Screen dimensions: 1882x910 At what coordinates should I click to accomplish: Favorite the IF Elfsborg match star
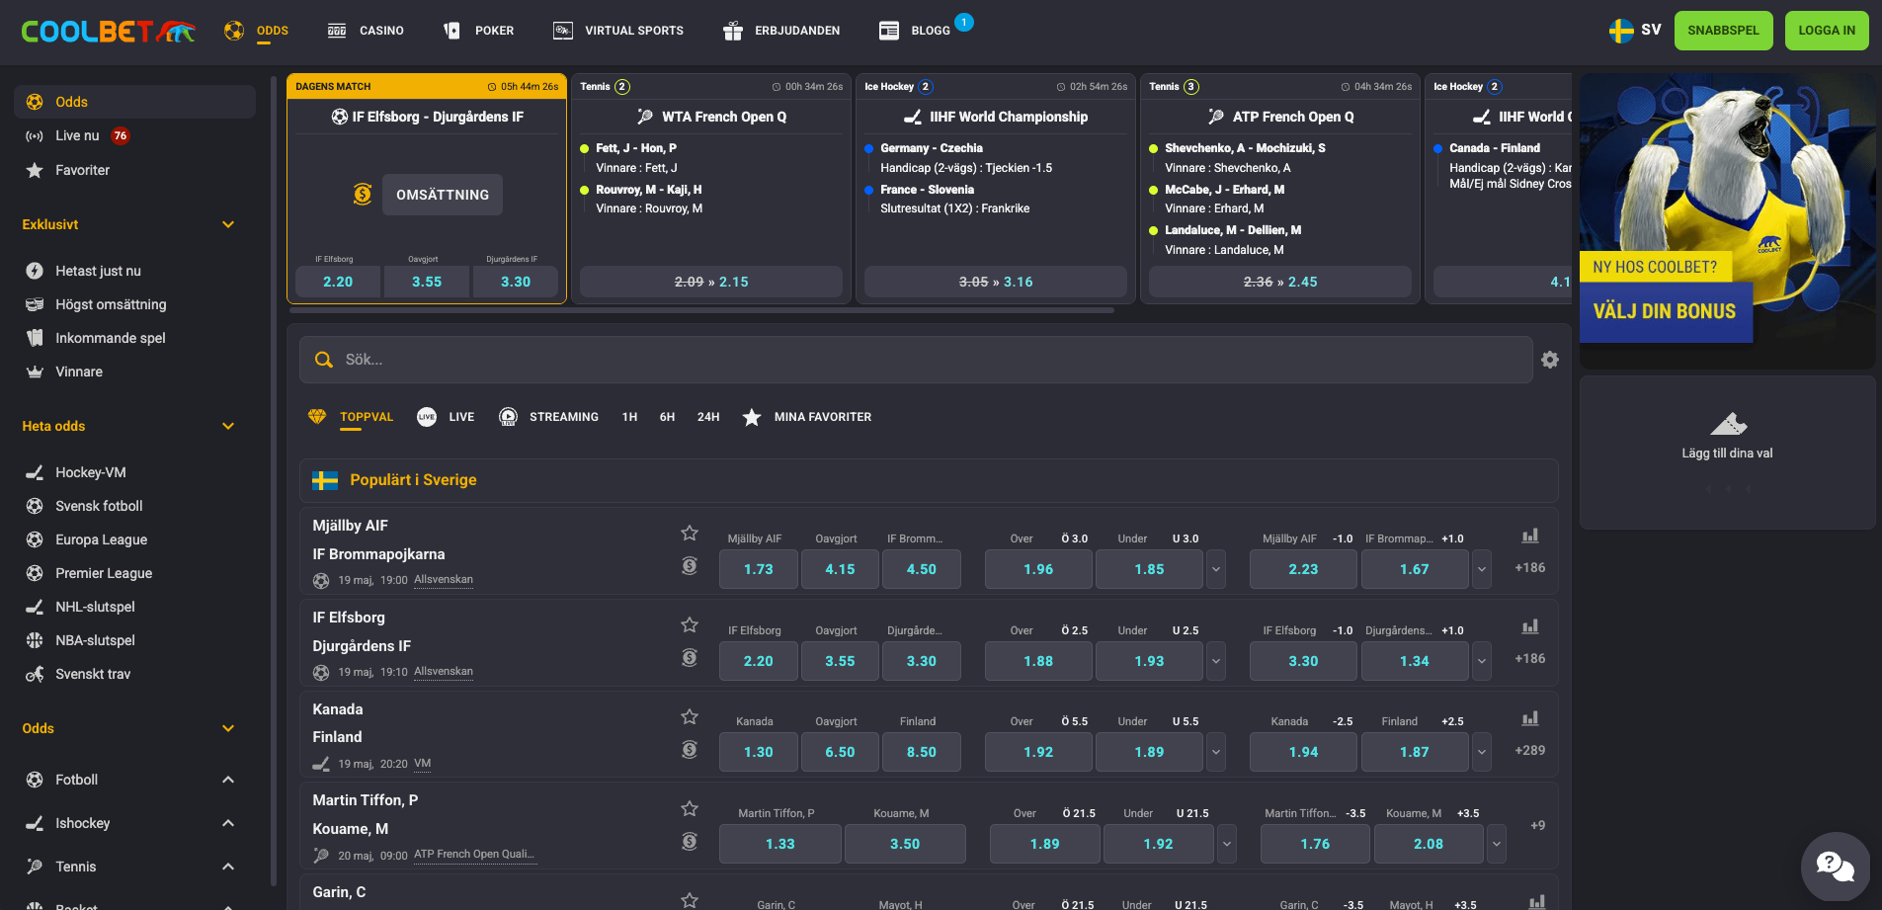point(690,625)
